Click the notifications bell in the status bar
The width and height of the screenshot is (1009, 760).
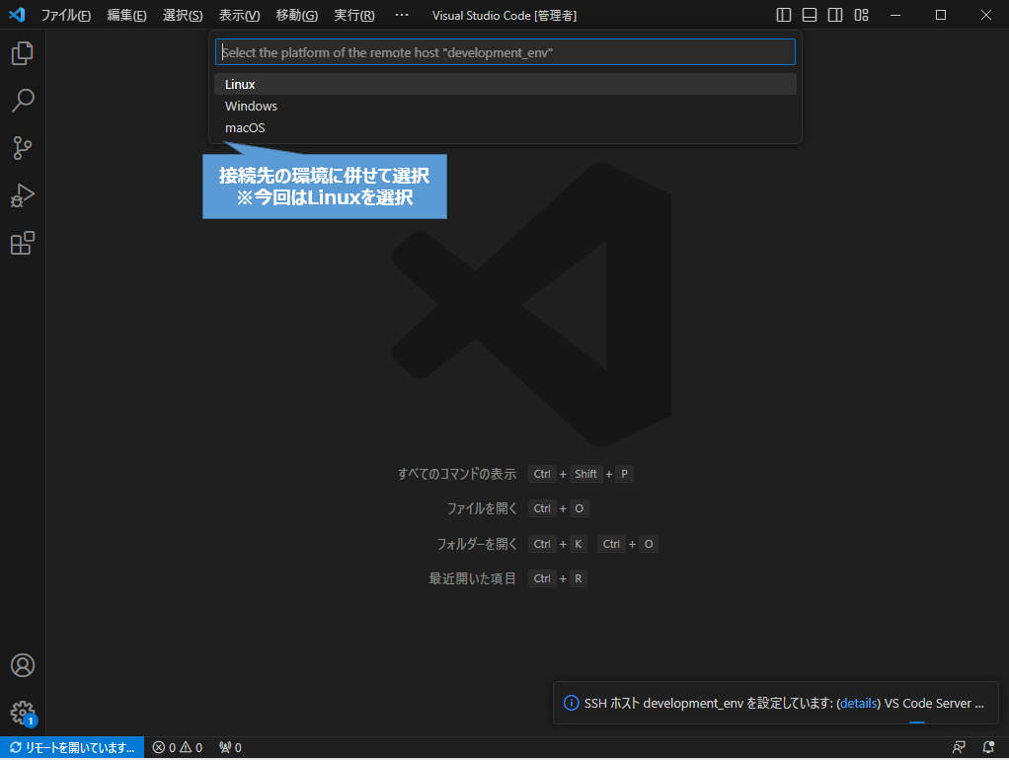tap(988, 747)
